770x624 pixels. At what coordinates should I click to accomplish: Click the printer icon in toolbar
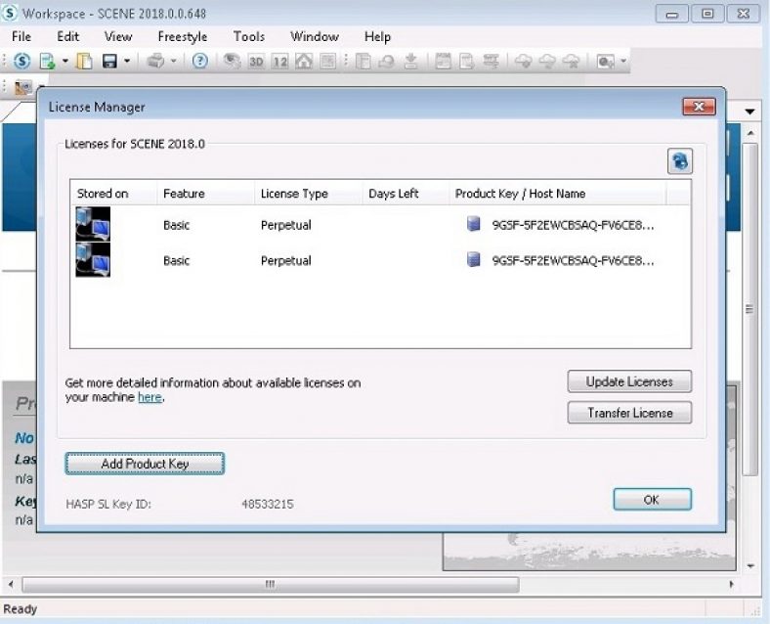pos(156,61)
